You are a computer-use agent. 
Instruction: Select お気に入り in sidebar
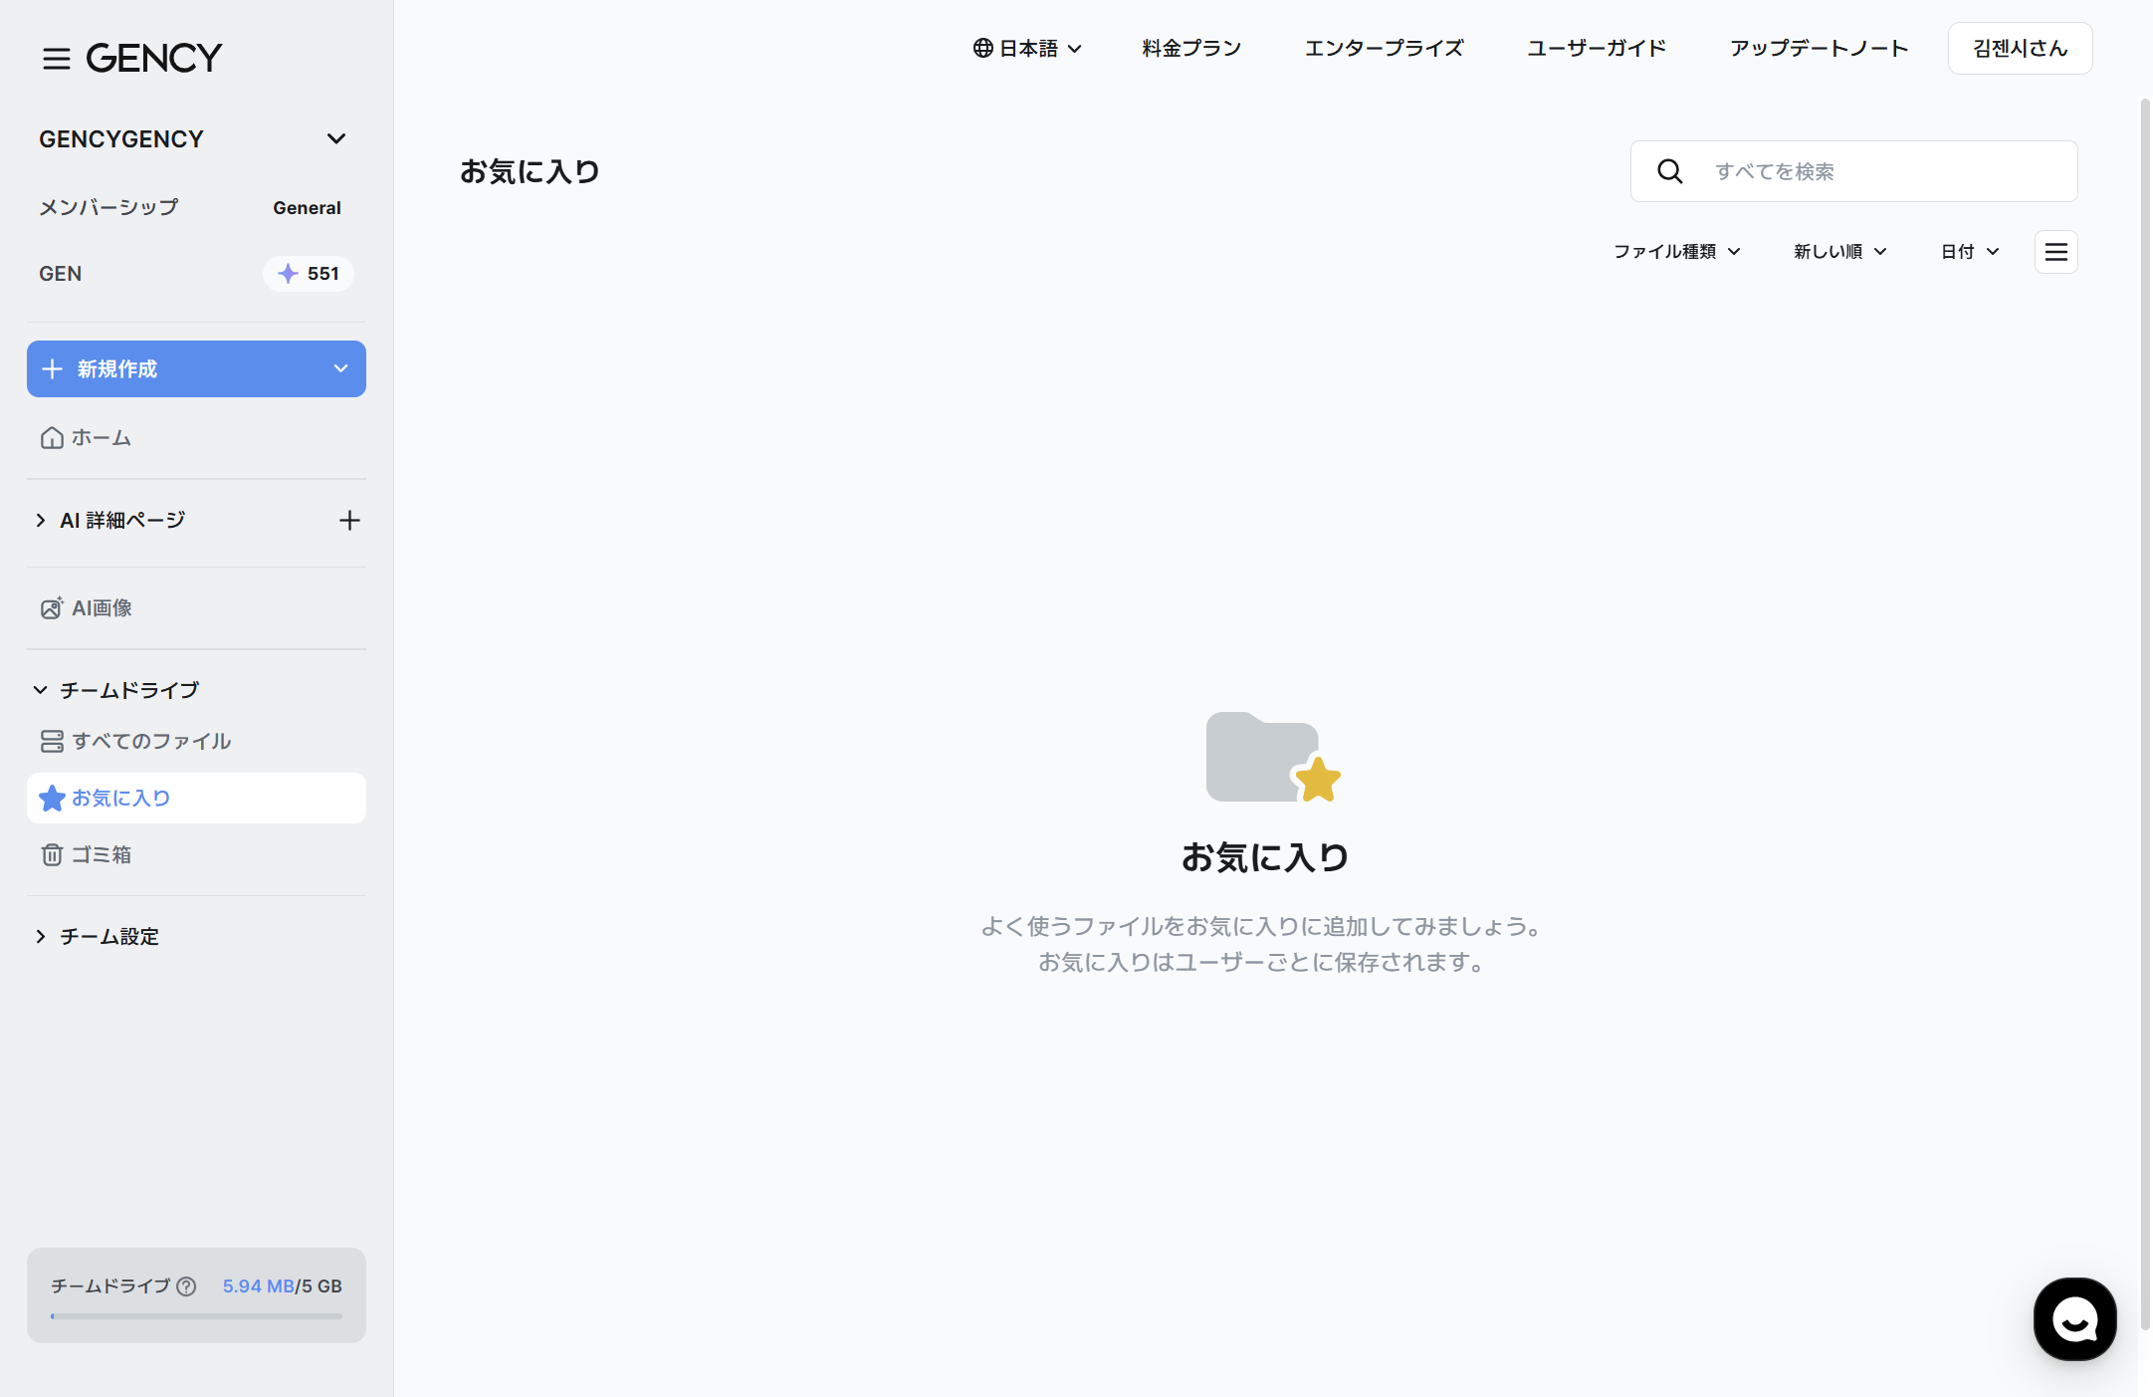tap(196, 798)
